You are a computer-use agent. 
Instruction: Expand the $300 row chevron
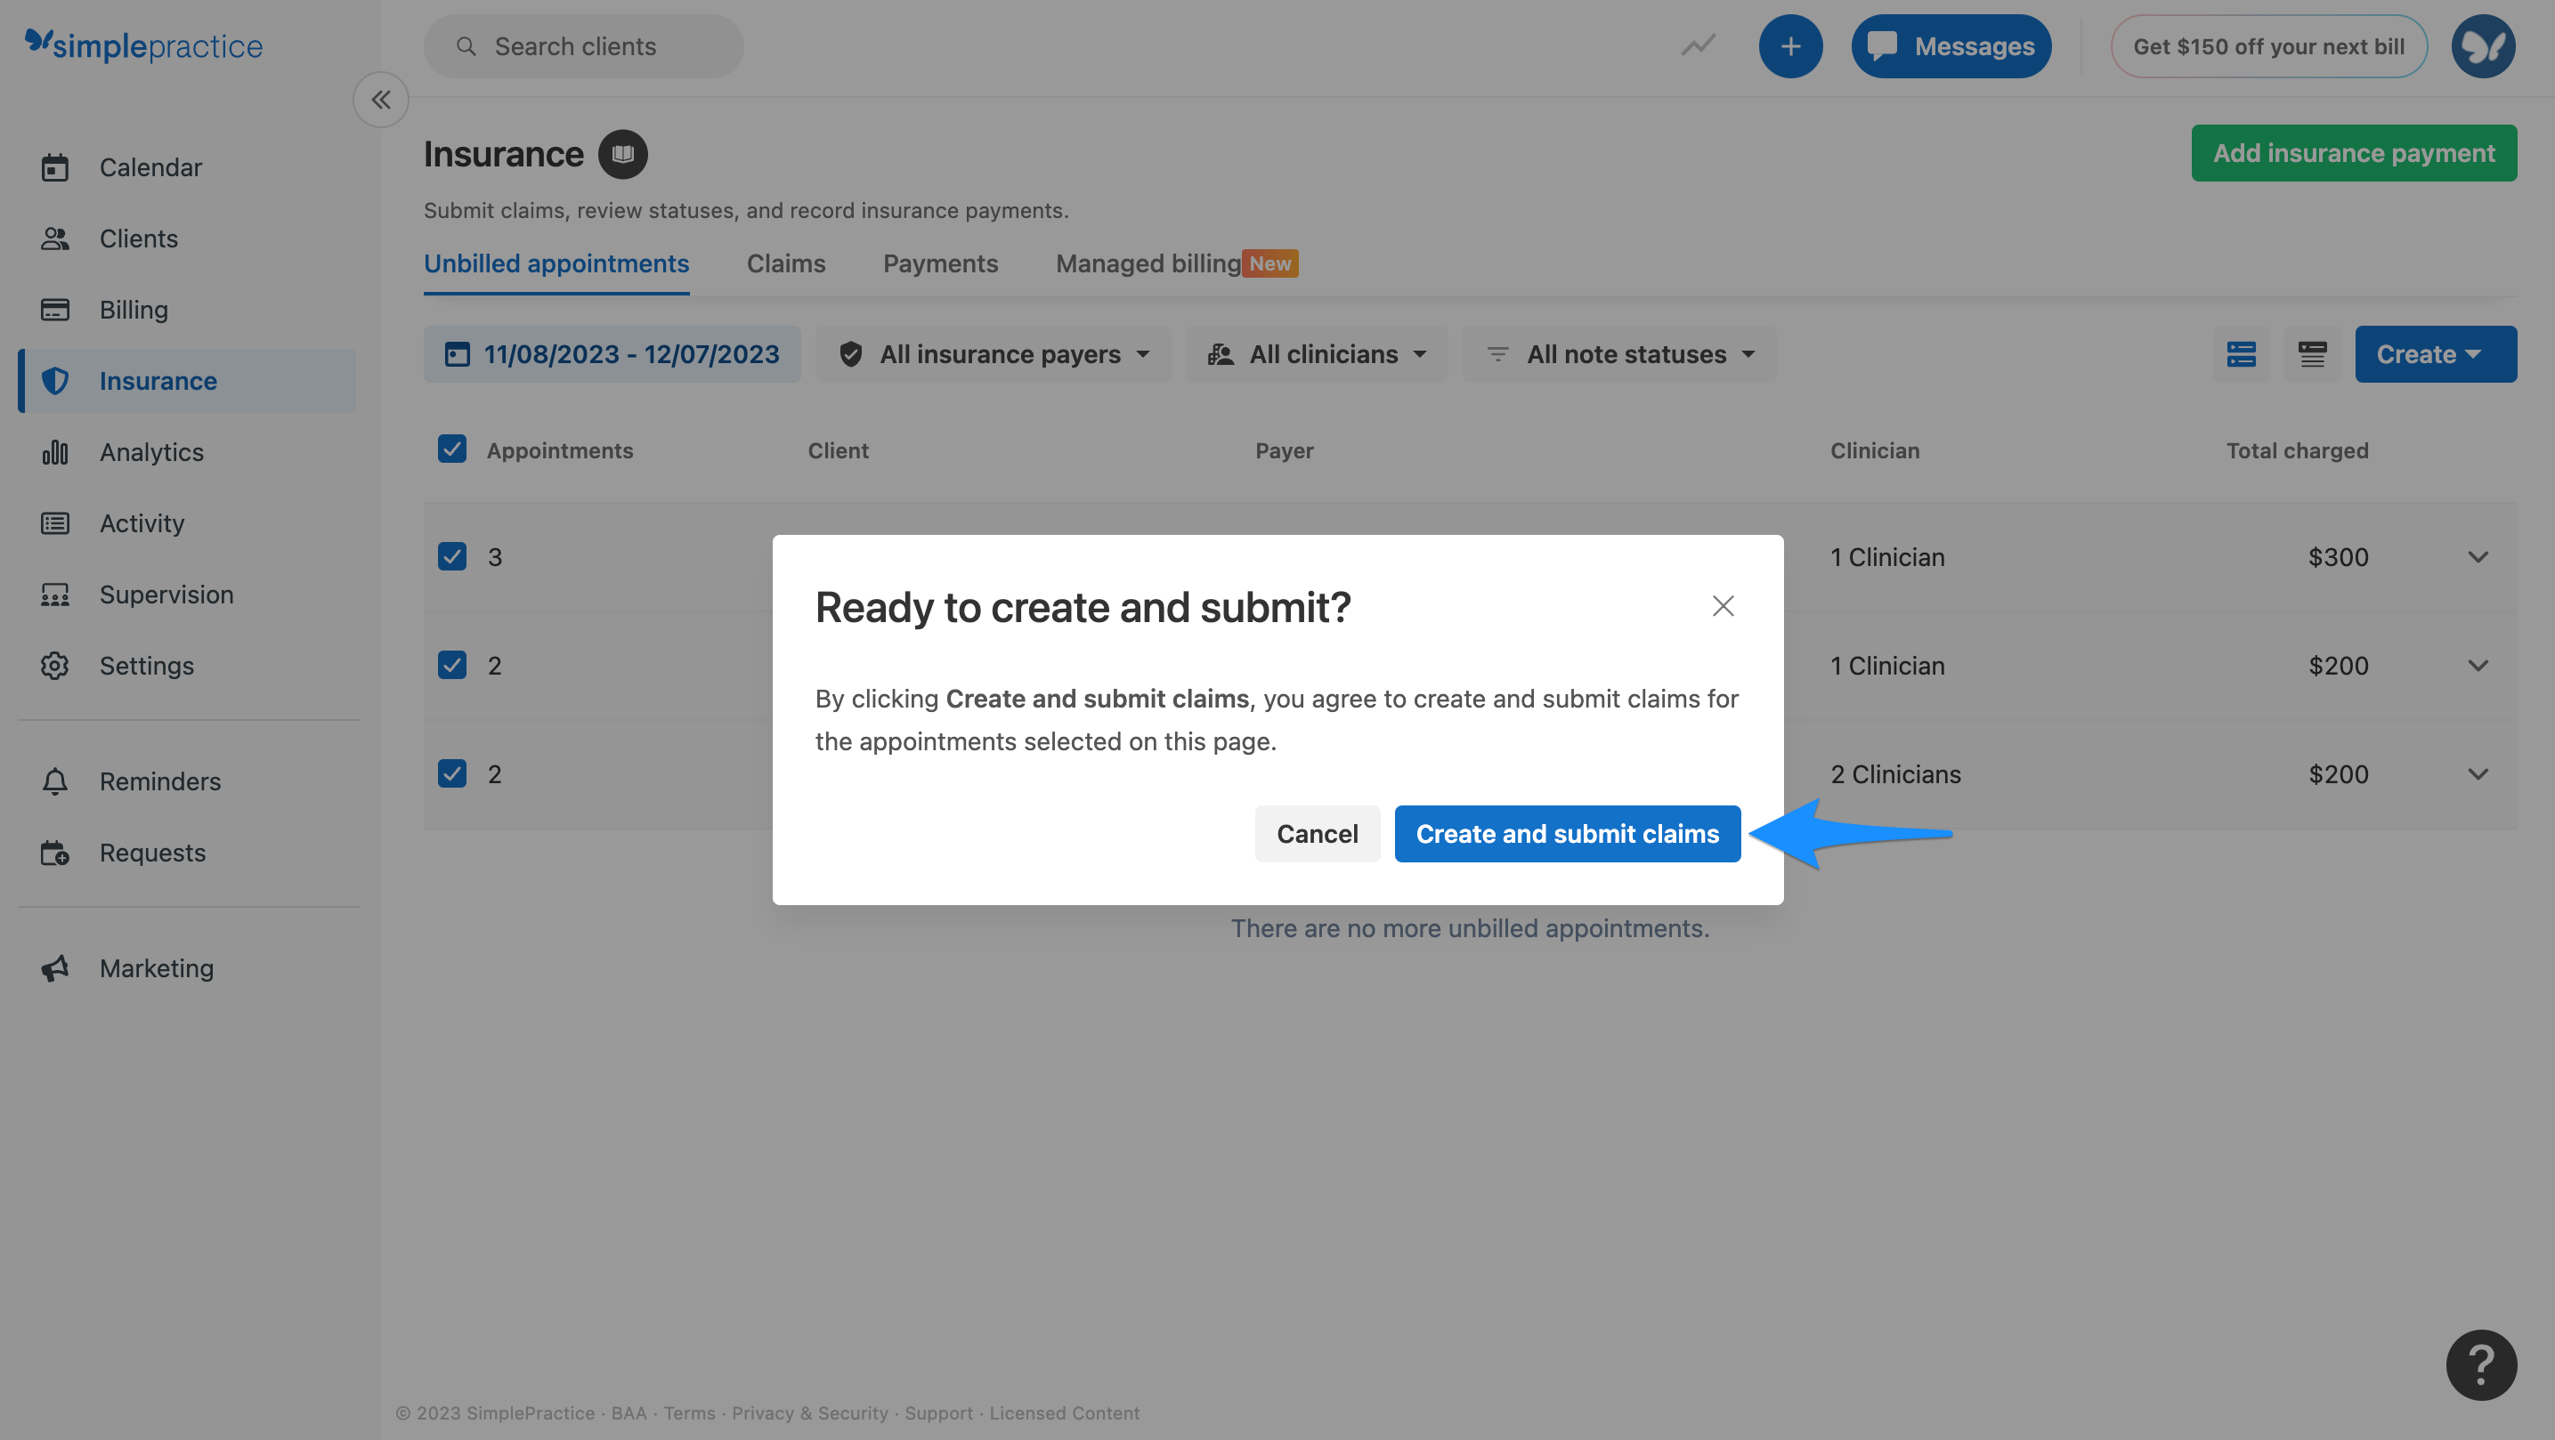(x=2478, y=556)
